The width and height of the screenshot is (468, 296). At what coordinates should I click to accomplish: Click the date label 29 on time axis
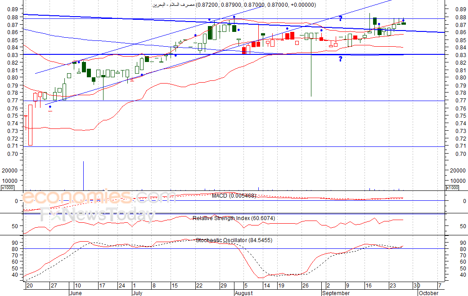point(224,286)
